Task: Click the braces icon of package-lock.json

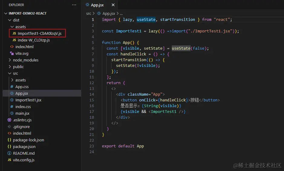Action: [x=9, y=140]
